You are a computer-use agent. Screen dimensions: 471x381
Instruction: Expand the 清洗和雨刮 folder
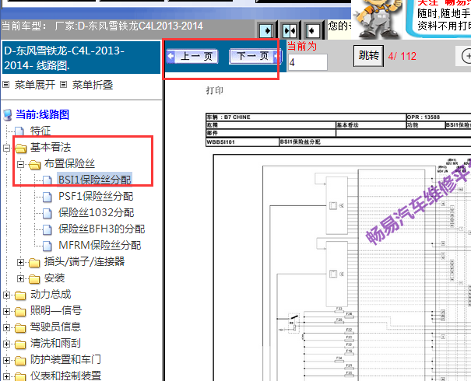tap(6, 344)
